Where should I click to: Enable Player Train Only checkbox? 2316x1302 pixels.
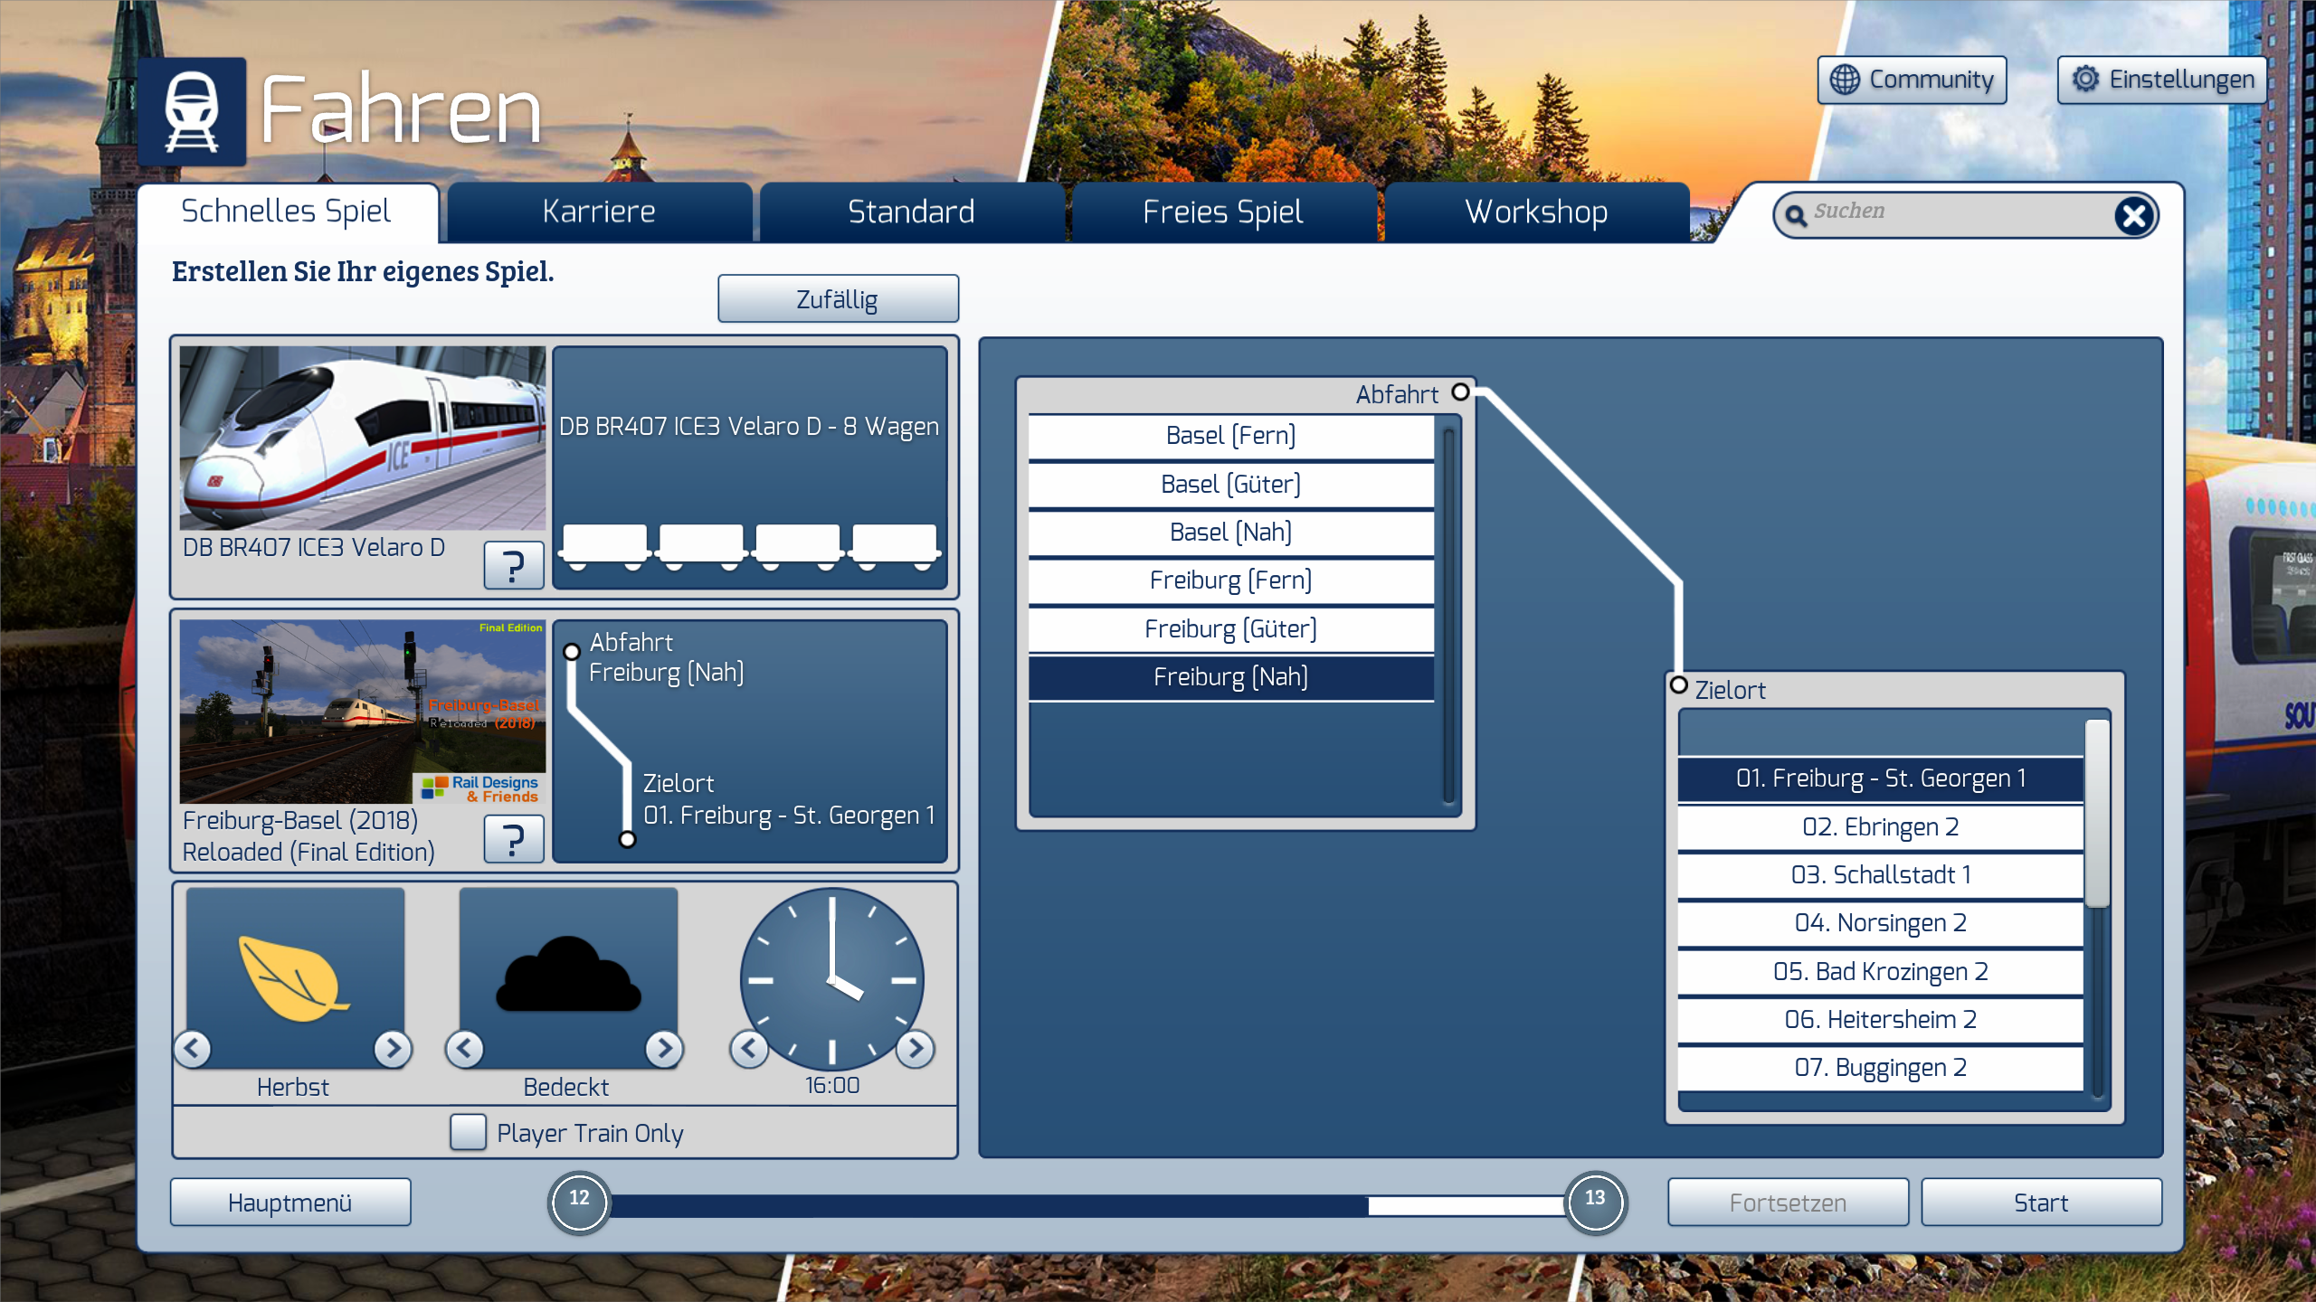(468, 1132)
